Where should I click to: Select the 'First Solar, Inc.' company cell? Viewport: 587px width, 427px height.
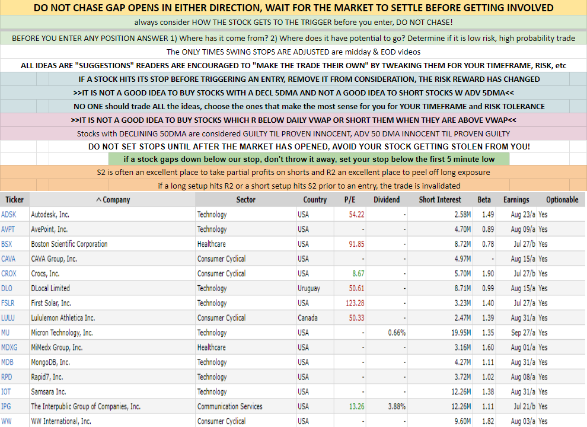pyautogui.click(x=112, y=304)
